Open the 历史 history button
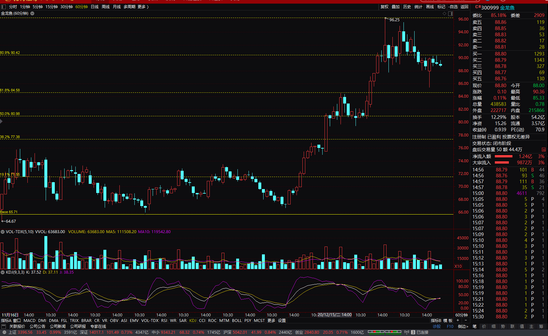This screenshot has width=548, height=336. click(x=407, y=7)
